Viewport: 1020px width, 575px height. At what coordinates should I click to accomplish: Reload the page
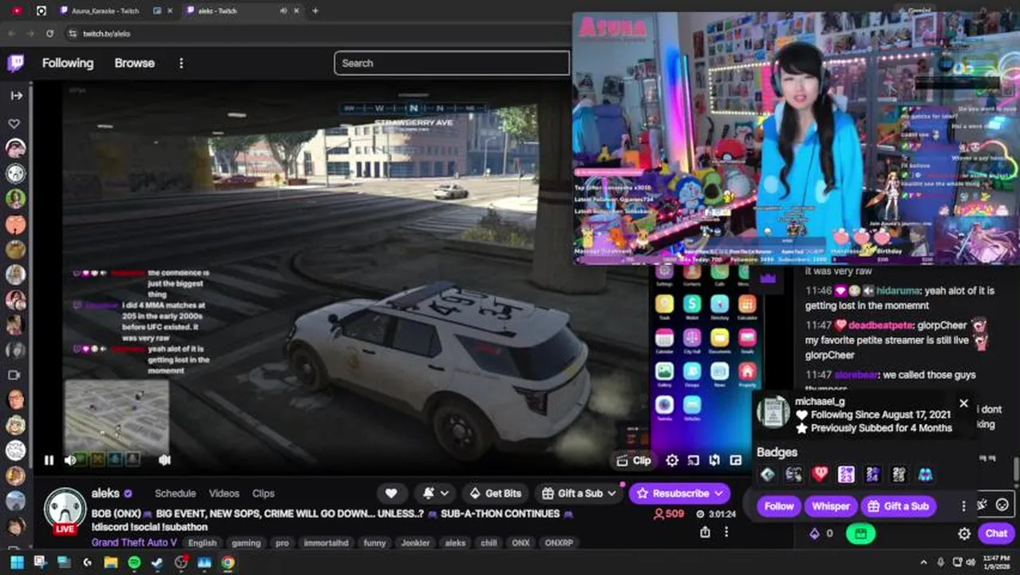pyautogui.click(x=49, y=34)
